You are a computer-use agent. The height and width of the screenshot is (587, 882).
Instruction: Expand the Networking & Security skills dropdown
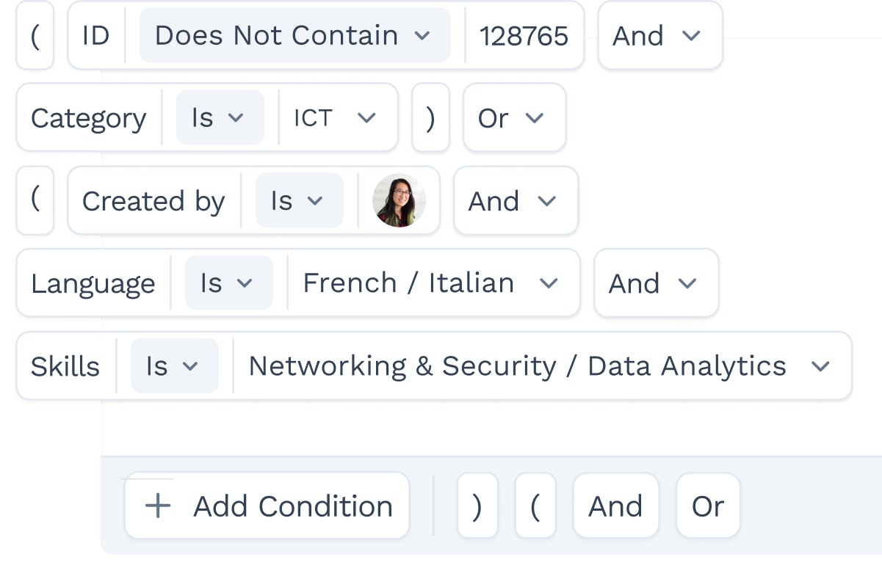coord(542,366)
